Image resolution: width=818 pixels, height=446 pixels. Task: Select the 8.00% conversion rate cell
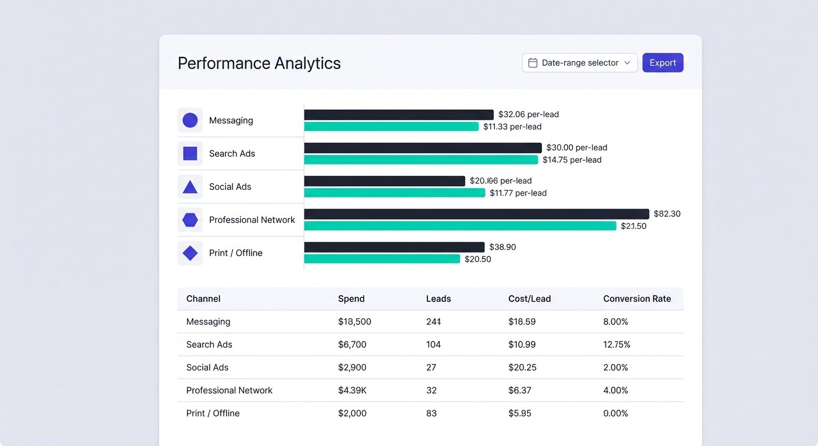click(x=616, y=322)
